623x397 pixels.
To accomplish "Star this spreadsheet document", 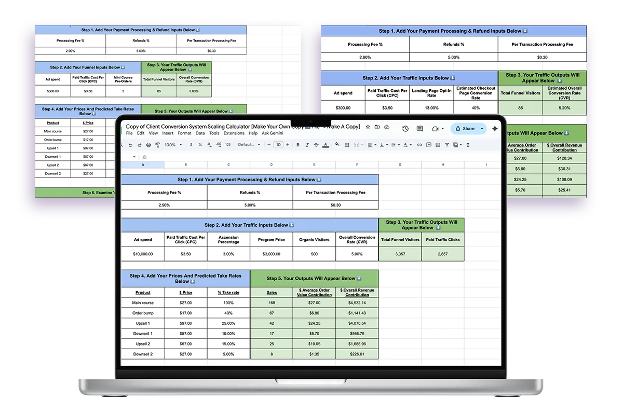I will point(368,127).
